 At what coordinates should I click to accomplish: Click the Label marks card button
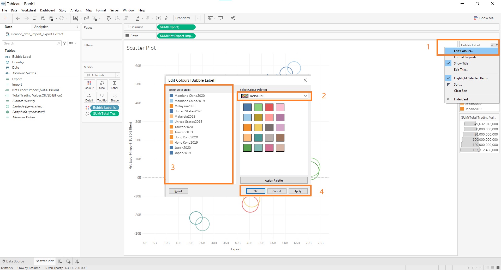click(x=114, y=85)
